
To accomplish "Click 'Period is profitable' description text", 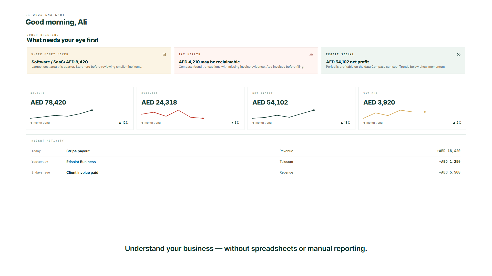I will point(386,67).
